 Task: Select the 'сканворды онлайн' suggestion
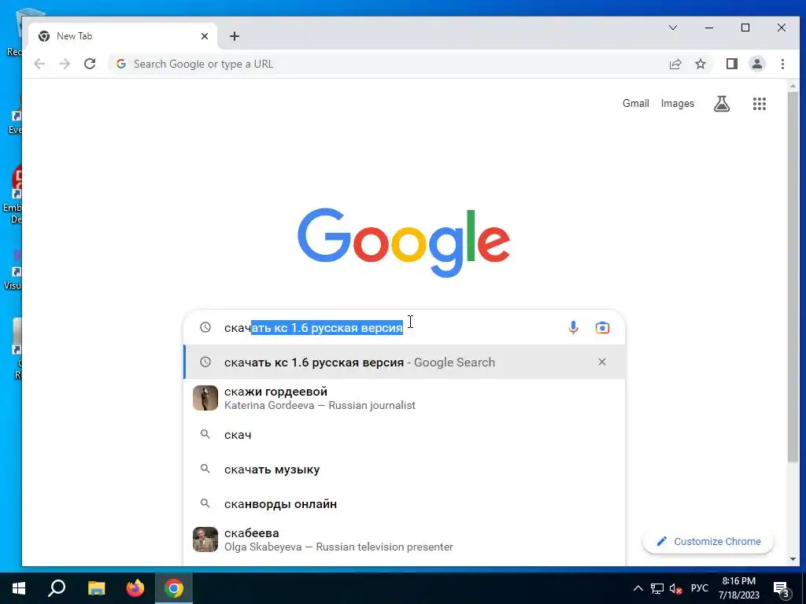pyautogui.click(x=405, y=504)
